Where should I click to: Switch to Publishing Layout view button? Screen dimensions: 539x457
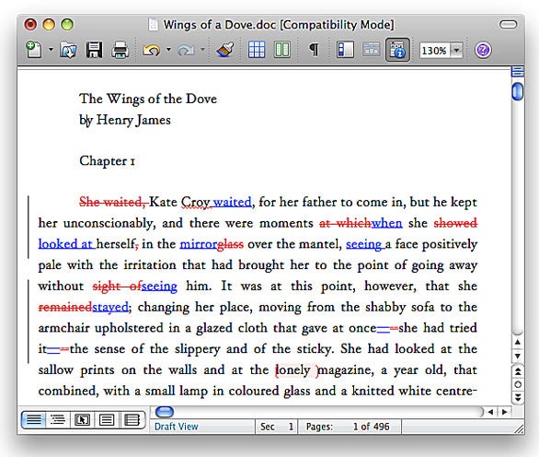point(83,420)
